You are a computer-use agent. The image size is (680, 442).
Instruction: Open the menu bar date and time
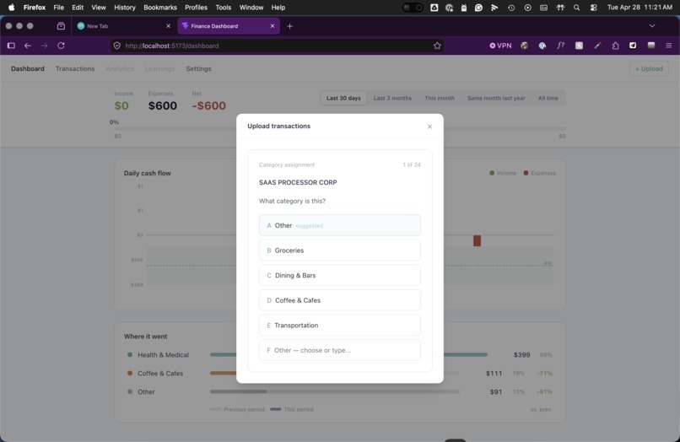click(x=640, y=8)
